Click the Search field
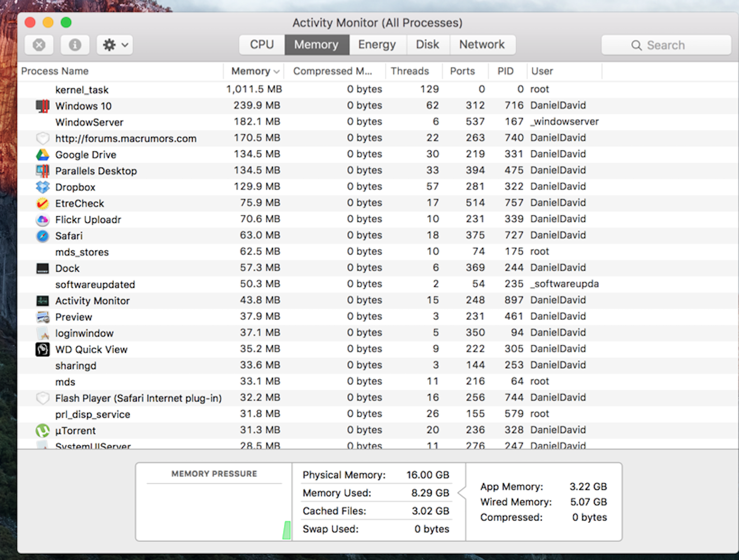The width and height of the screenshot is (739, 560). pyautogui.click(x=666, y=45)
